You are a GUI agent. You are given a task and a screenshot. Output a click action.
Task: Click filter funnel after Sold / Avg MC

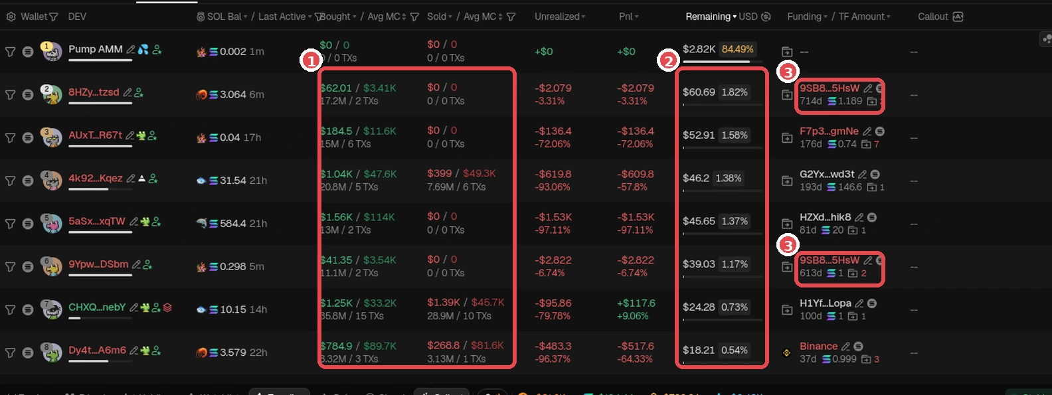(511, 17)
